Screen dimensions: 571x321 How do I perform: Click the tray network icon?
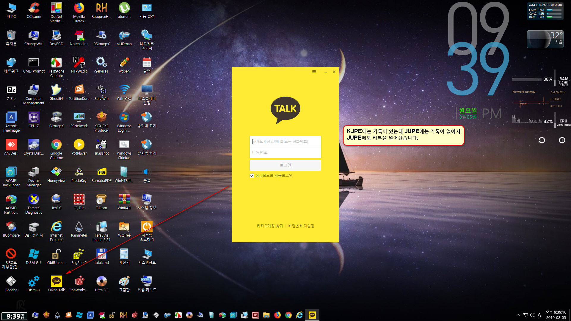(525, 315)
